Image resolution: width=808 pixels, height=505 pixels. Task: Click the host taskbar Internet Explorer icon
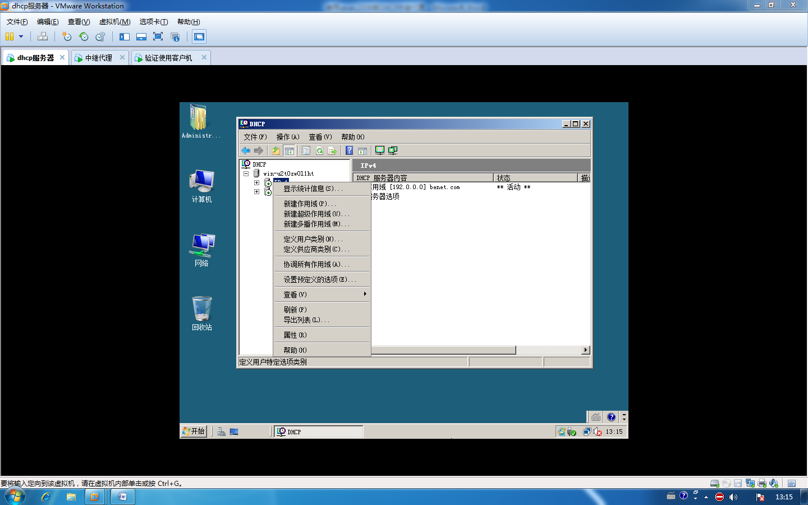click(46, 497)
